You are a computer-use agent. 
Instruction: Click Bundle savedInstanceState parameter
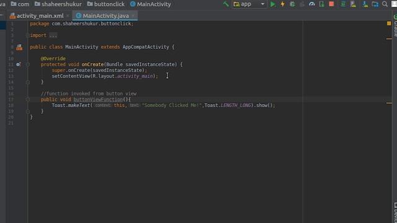pyautogui.click(x=141, y=64)
